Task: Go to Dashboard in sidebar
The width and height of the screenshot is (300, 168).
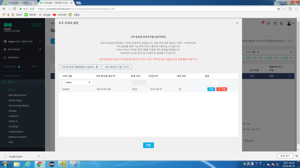Action: point(13,57)
